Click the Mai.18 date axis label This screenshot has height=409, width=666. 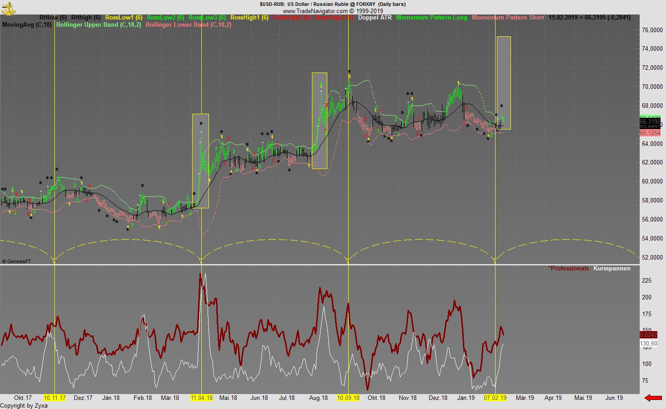coord(228,398)
